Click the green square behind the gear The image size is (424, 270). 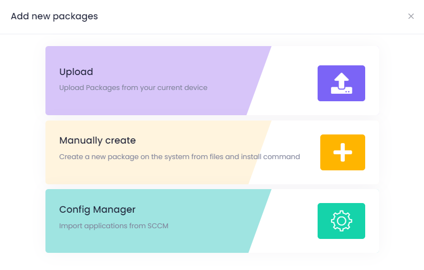[324, 209]
